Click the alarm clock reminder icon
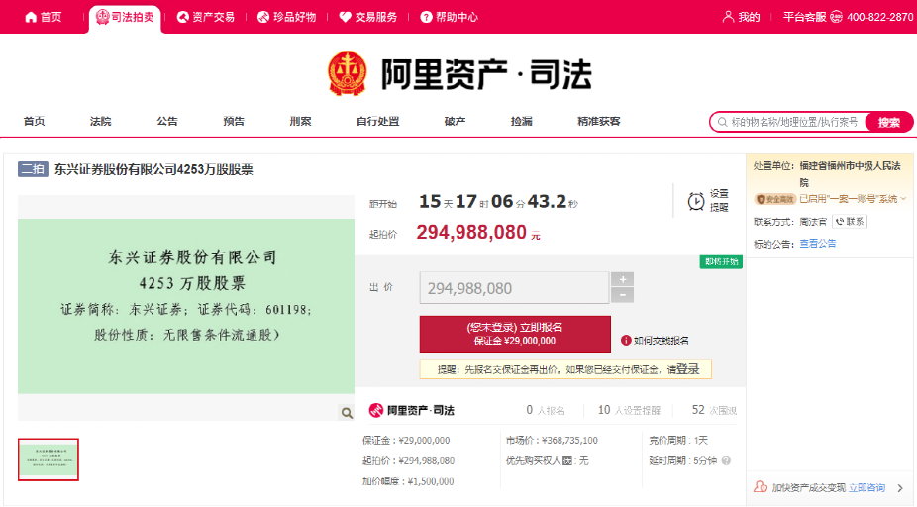 tap(696, 202)
